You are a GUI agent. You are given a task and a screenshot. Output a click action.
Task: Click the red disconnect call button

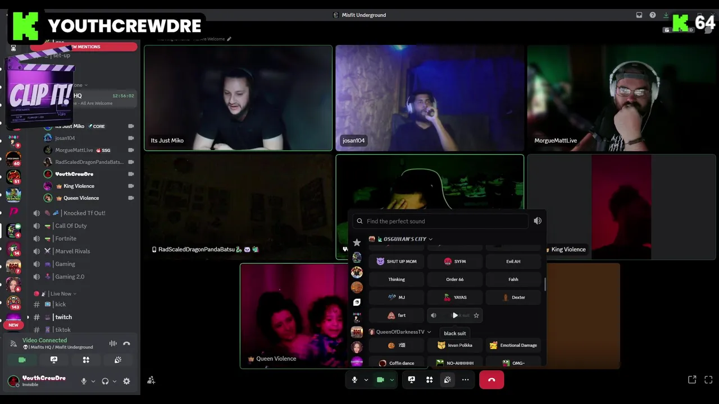point(492,380)
